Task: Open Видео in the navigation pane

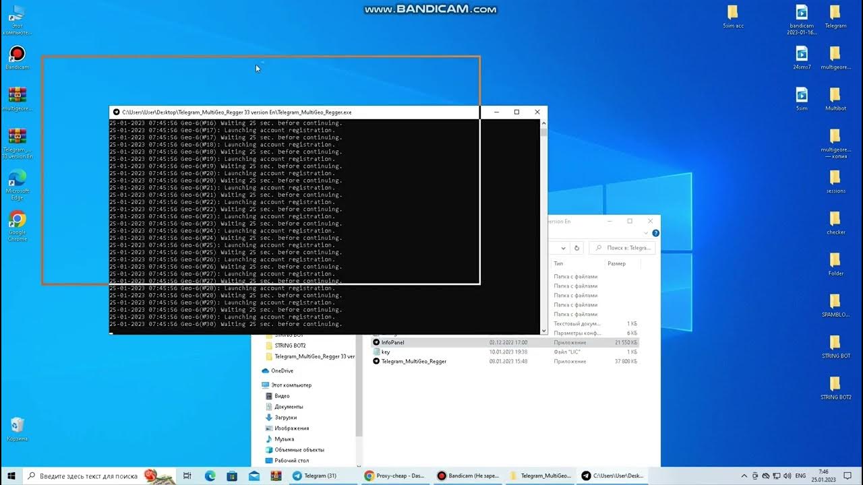Action: tap(282, 396)
